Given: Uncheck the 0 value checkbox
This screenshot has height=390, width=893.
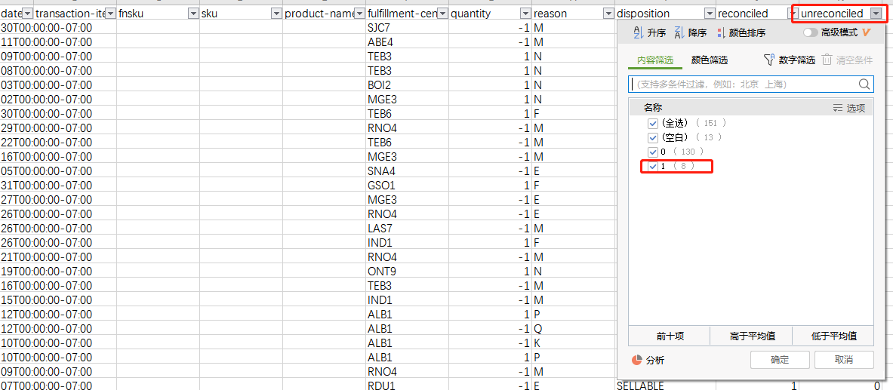Looking at the screenshot, I should point(653,152).
